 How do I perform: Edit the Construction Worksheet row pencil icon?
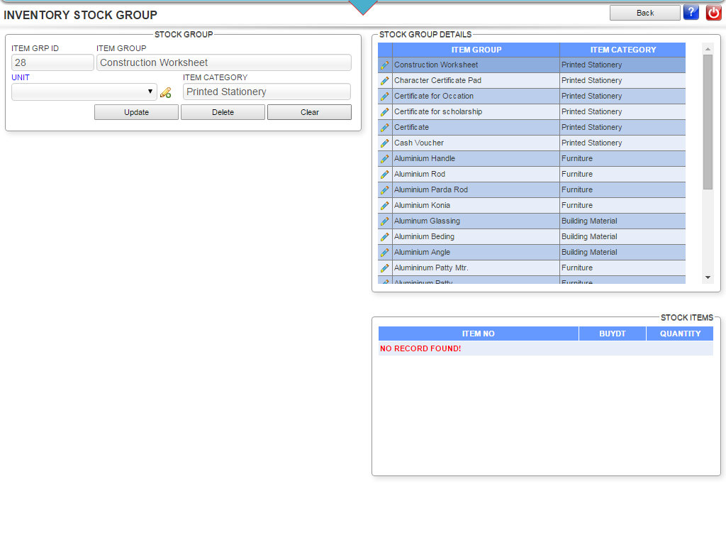(385, 65)
